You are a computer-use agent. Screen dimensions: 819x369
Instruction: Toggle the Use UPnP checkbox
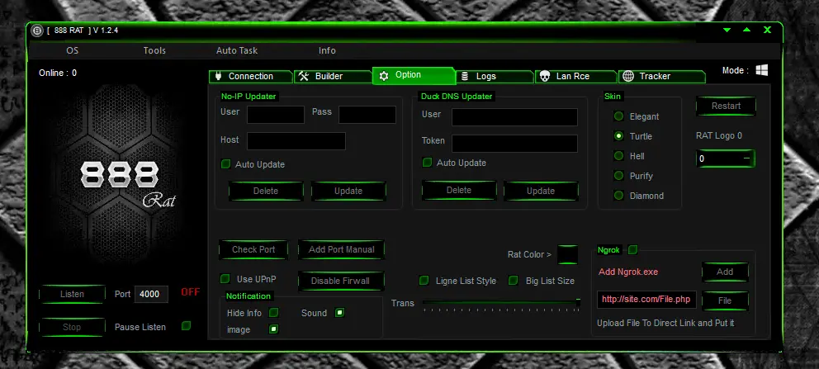[x=225, y=279]
